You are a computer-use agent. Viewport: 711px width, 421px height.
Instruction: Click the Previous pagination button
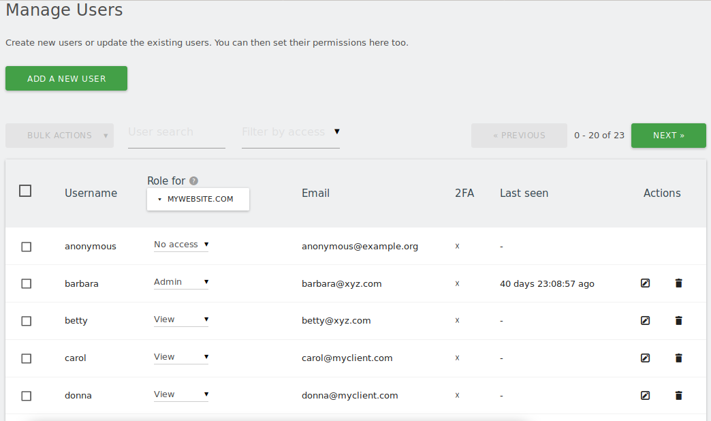tap(519, 135)
